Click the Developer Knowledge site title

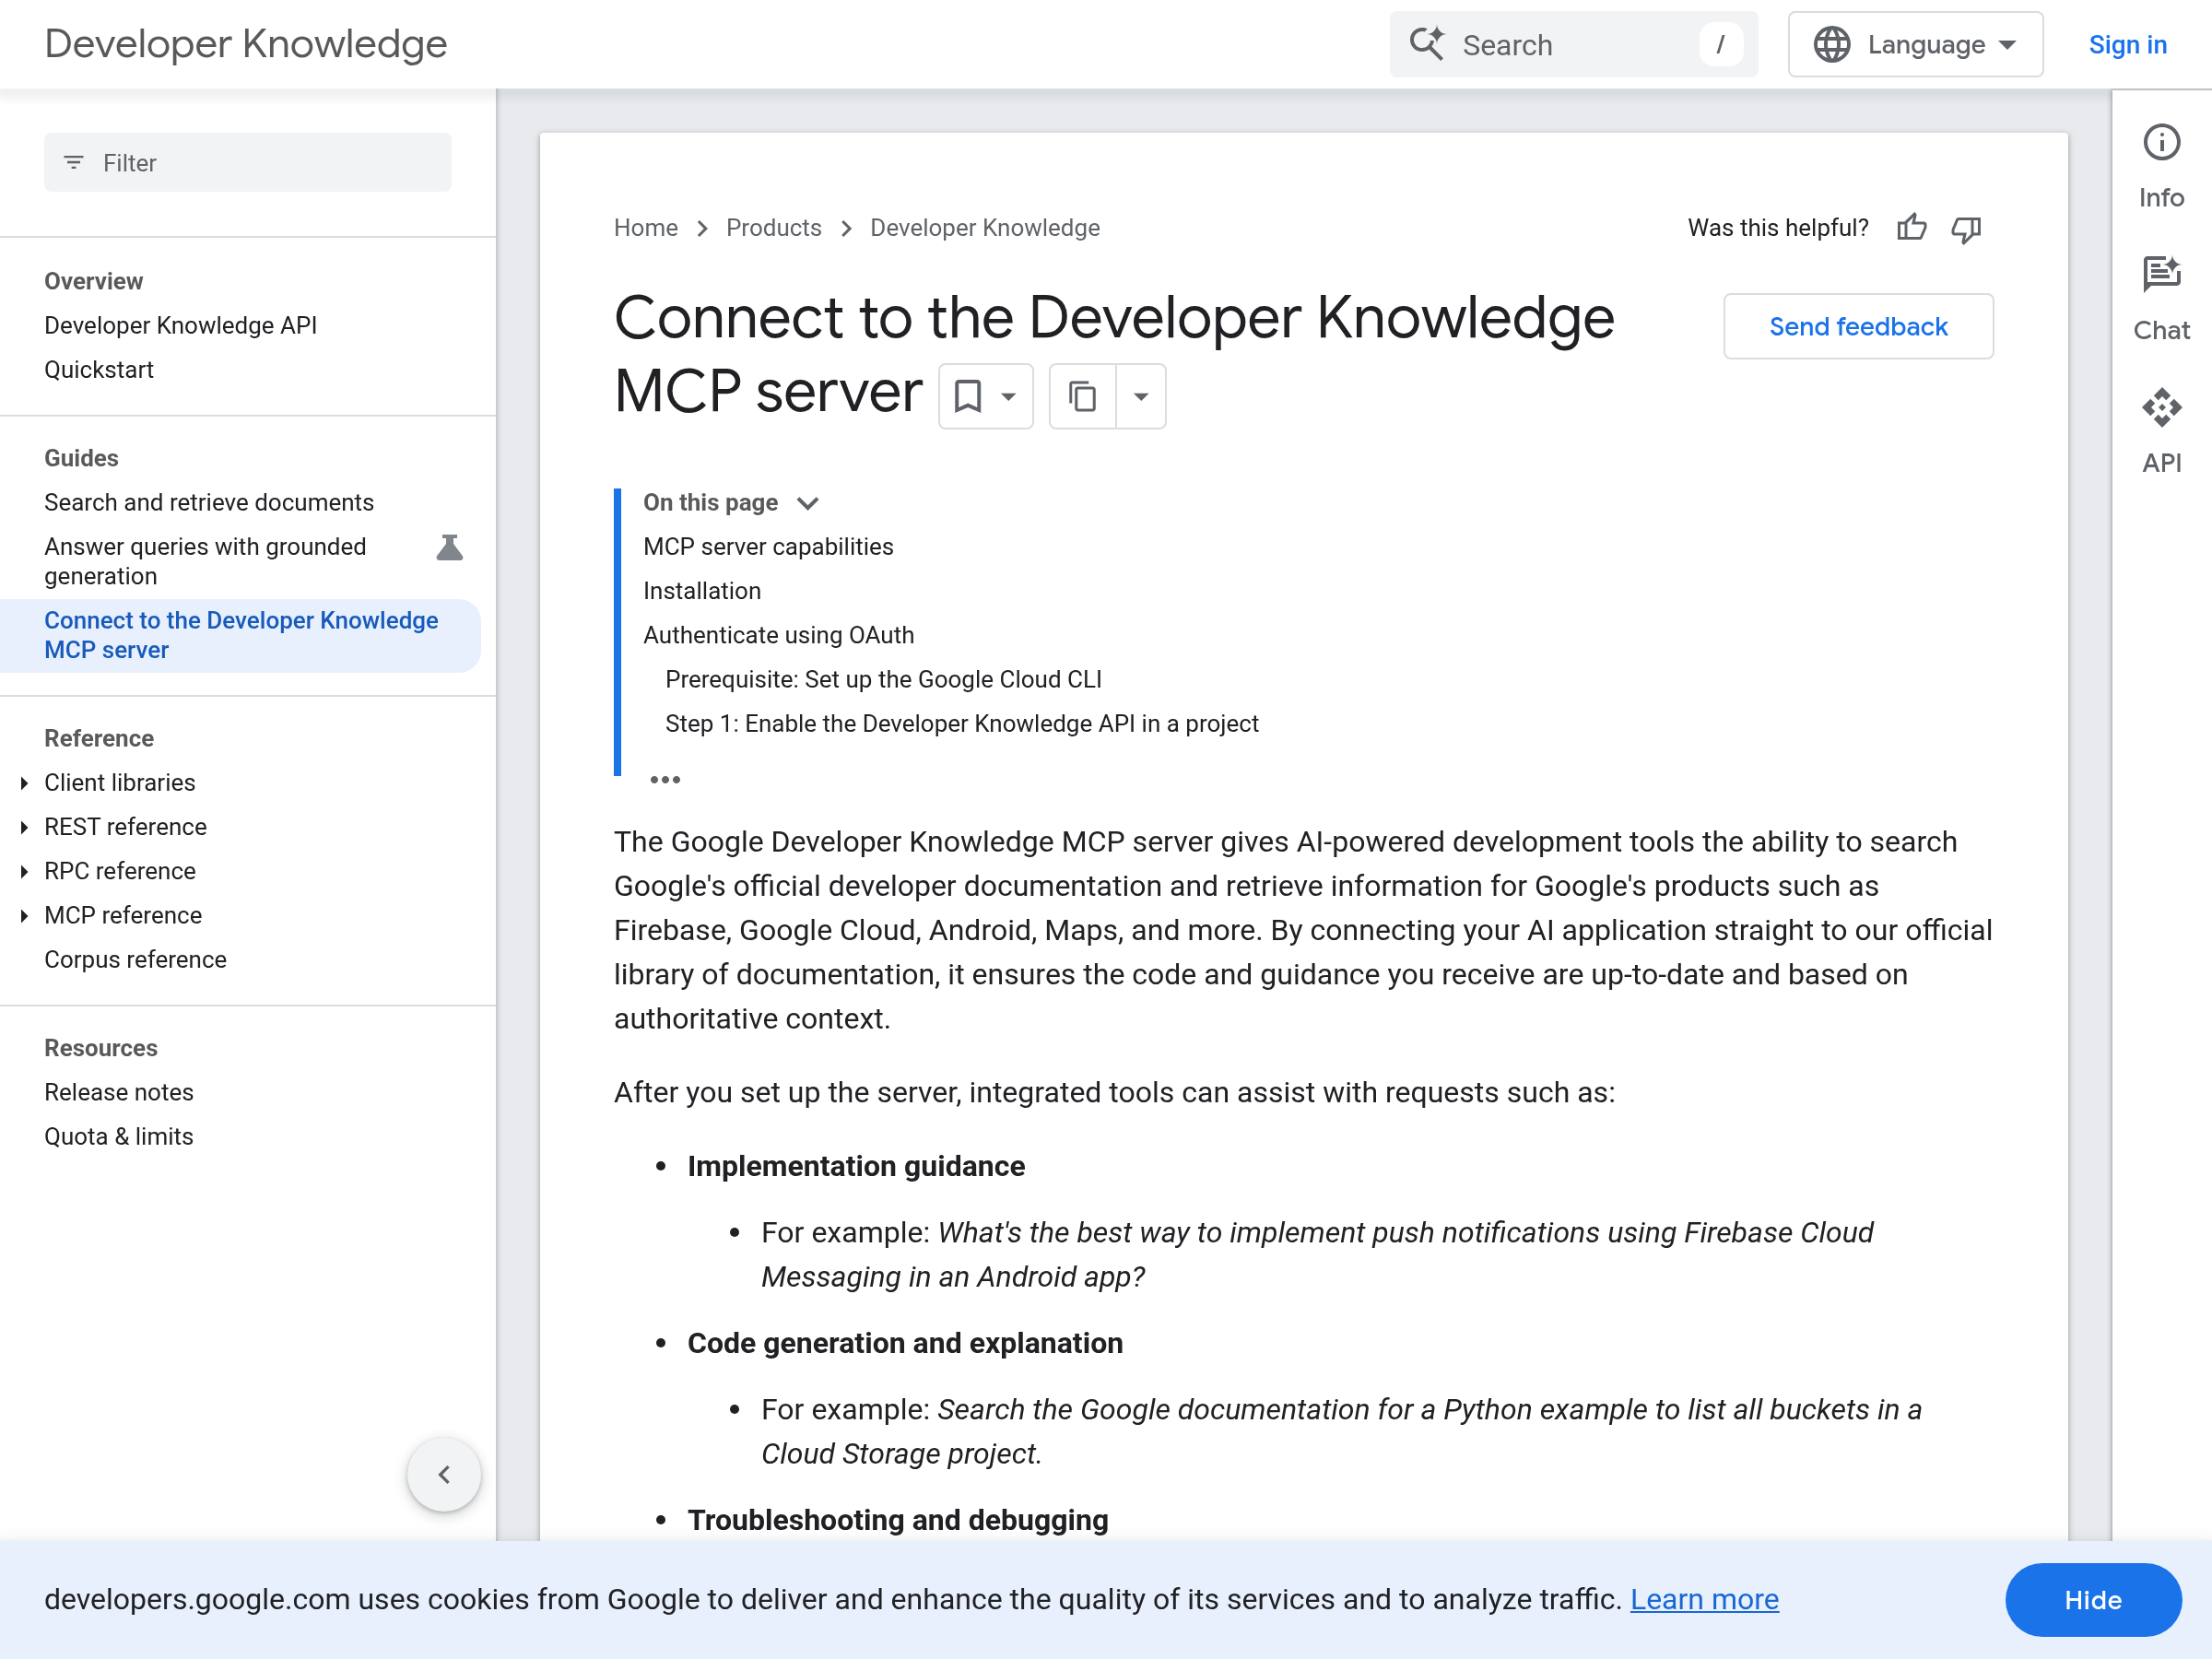tap(246, 44)
